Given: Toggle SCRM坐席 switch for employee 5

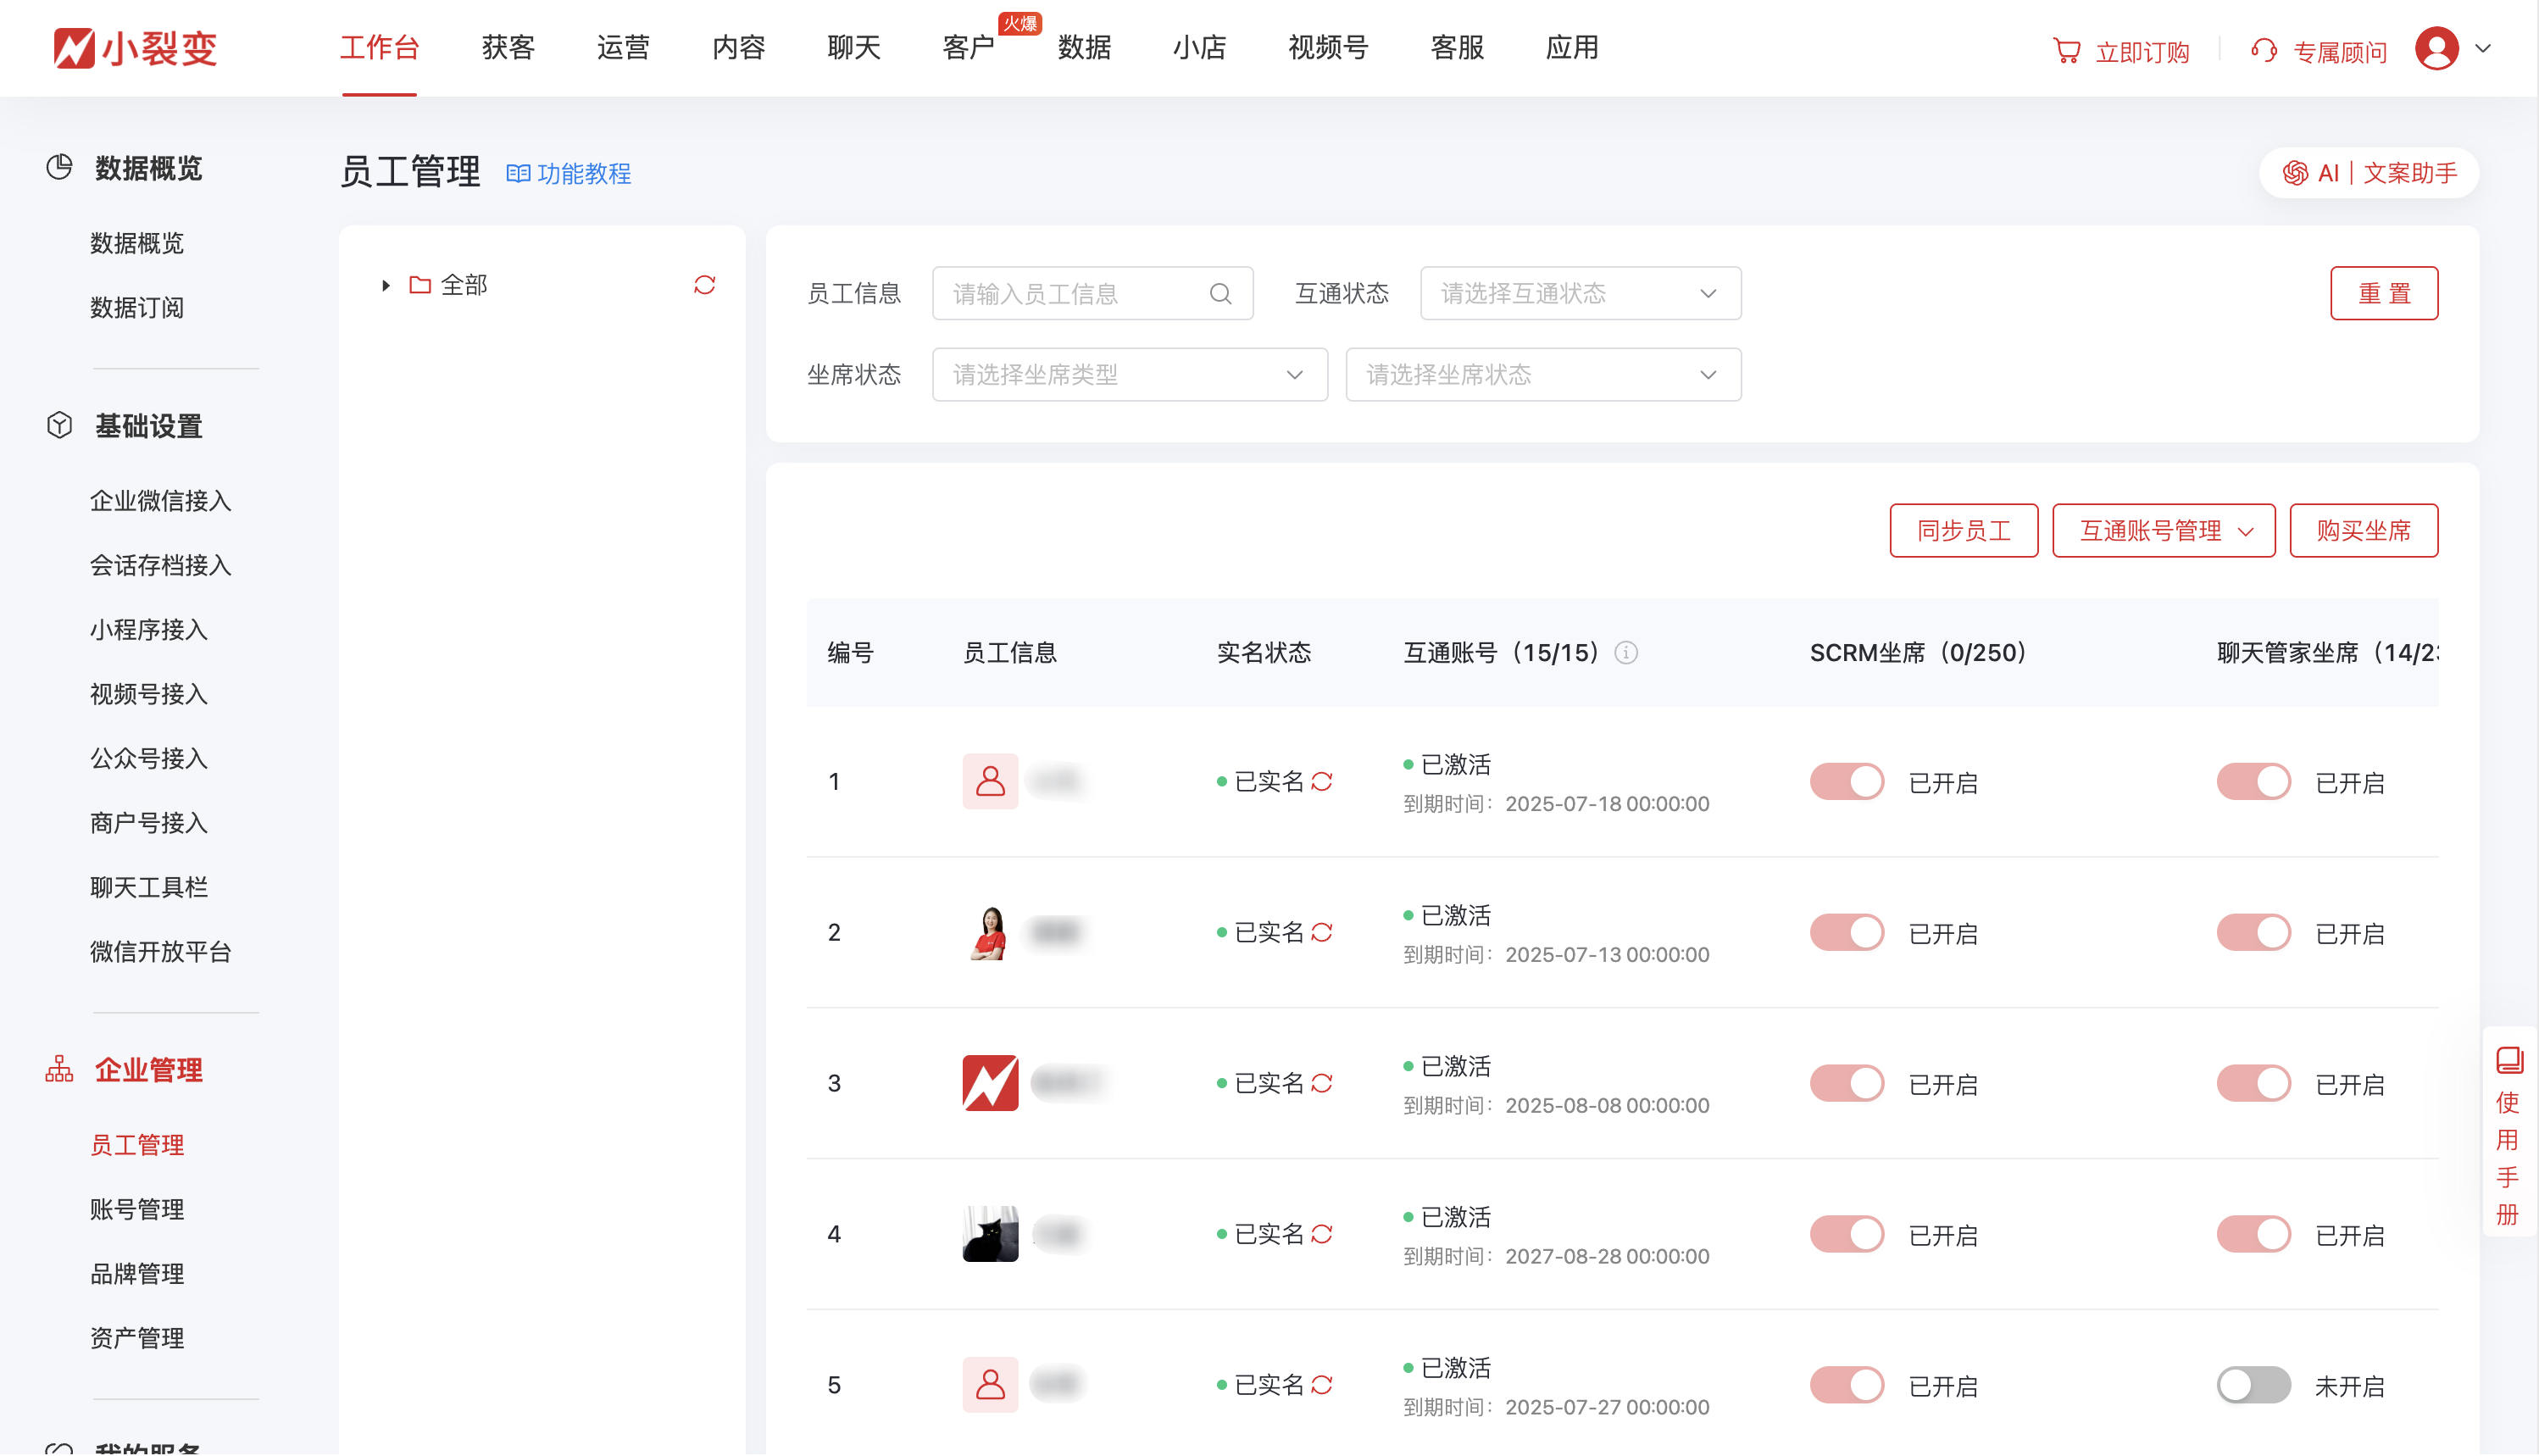Looking at the screenshot, I should click(1846, 1386).
